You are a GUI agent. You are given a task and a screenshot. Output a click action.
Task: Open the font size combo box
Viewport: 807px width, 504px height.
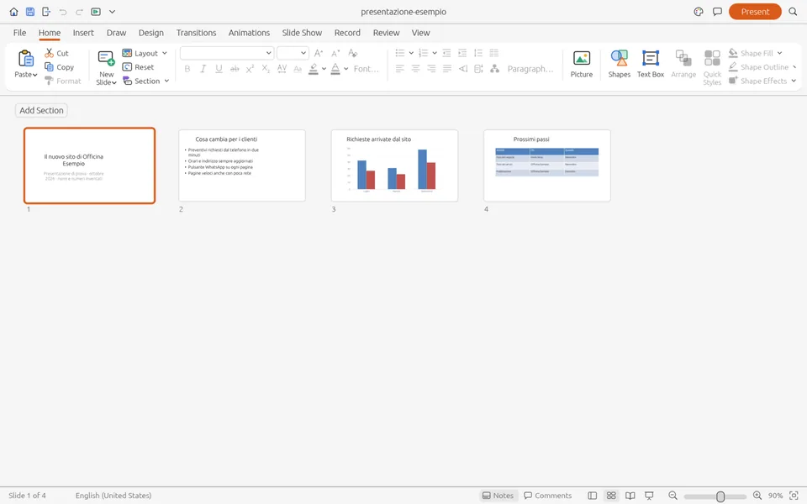(x=293, y=53)
